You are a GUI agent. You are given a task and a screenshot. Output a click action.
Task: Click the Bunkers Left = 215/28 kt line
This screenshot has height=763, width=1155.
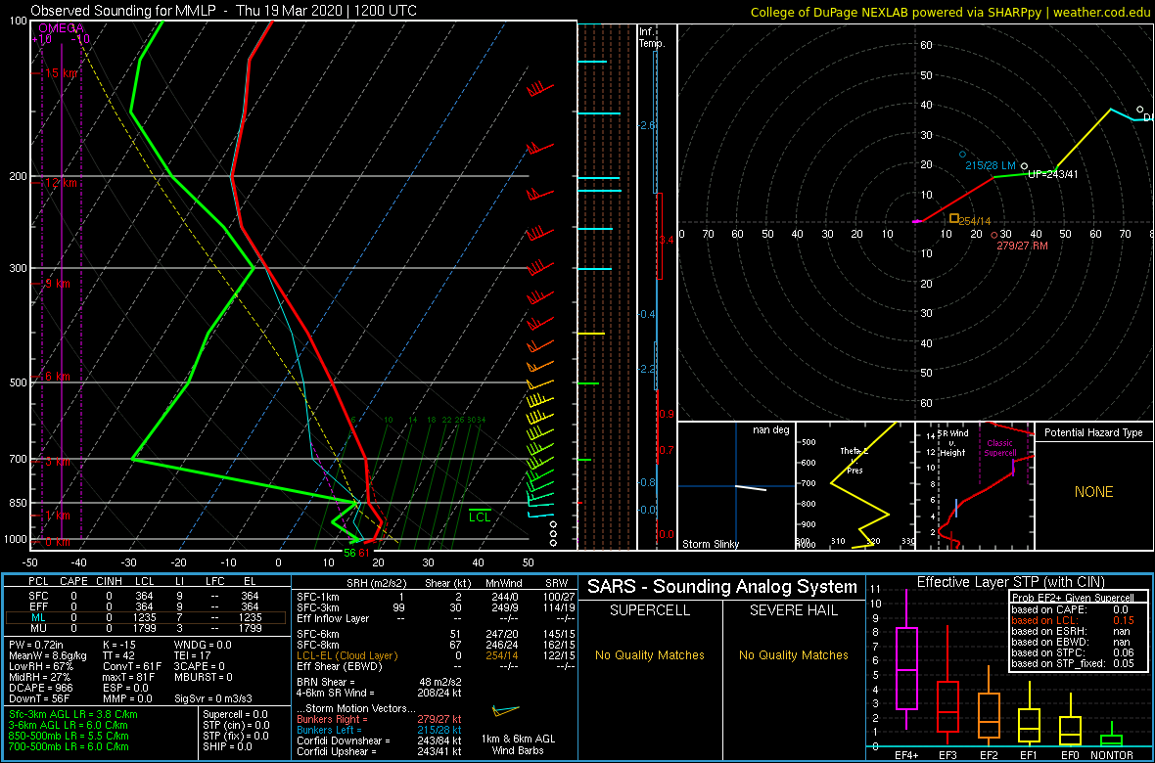[x=380, y=730]
